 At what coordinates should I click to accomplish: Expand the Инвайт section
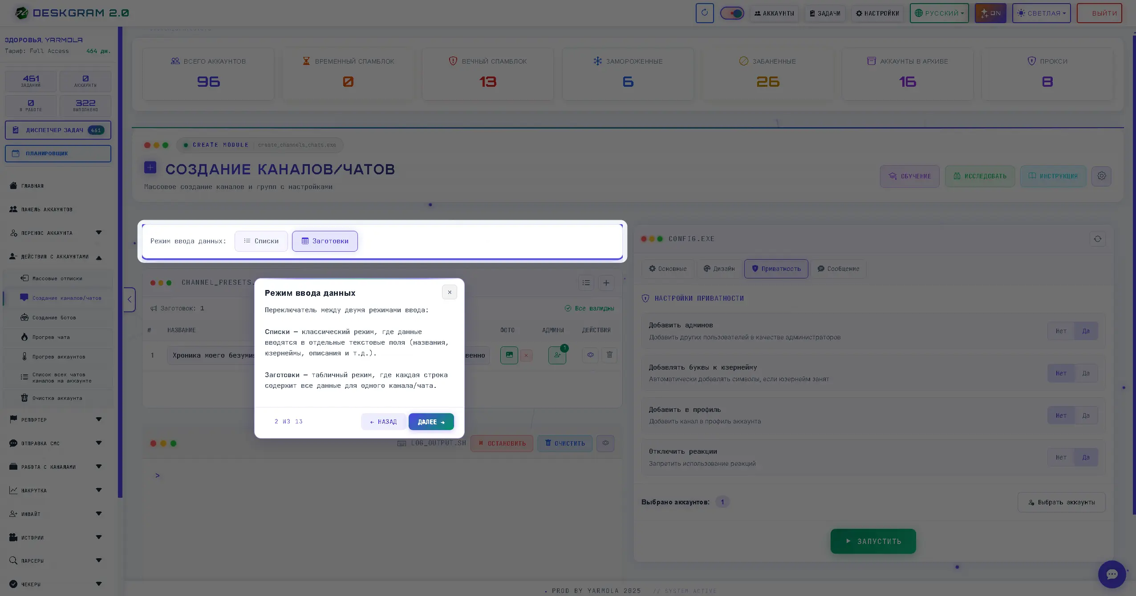[56, 514]
